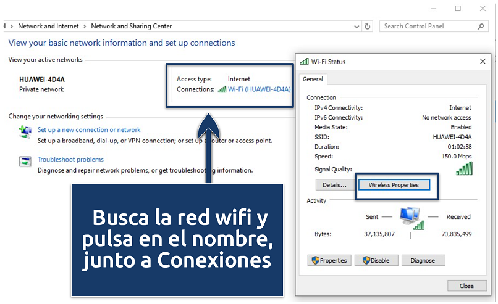
Task: Click the Diagnose button
Action: 423,260
